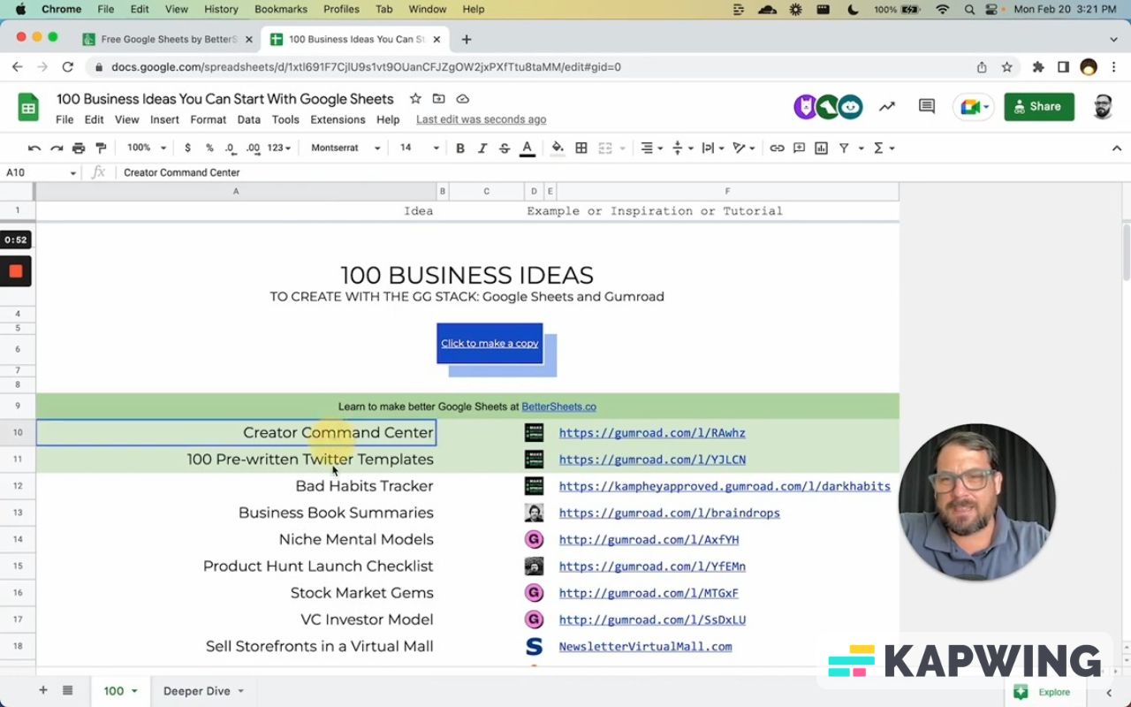The width and height of the screenshot is (1131, 707).
Task: Open the 123 number format dropdown
Action: pyautogui.click(x=279, y=148)
